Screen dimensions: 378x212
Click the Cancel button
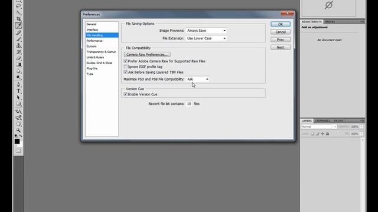(x=281, y=32)
